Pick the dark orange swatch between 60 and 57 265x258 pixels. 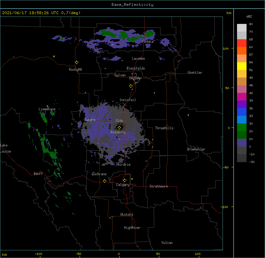[242, 51]
